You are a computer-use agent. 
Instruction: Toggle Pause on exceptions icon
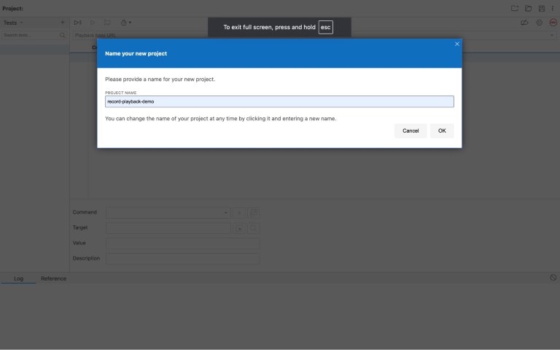click(540, 23)
